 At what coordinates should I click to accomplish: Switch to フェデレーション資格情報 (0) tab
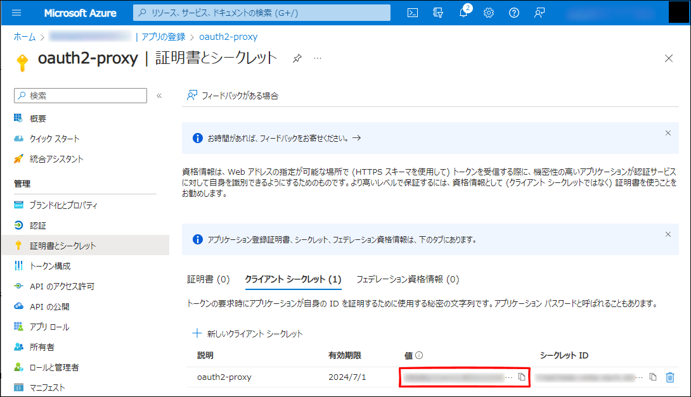[407, 279]
